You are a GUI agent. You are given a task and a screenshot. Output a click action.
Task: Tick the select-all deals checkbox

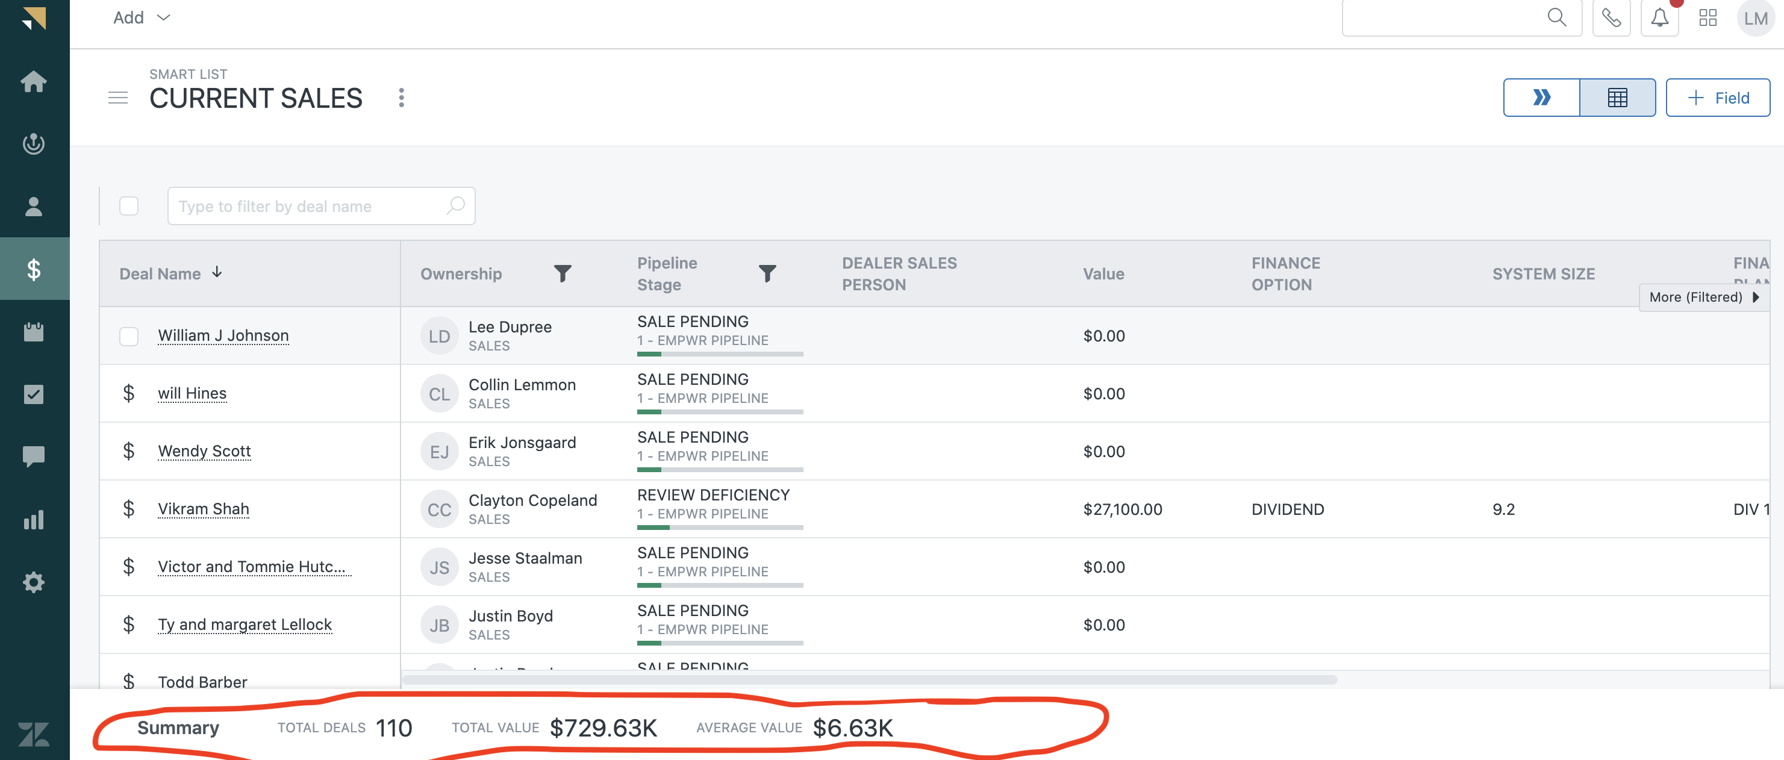[129, 207]
